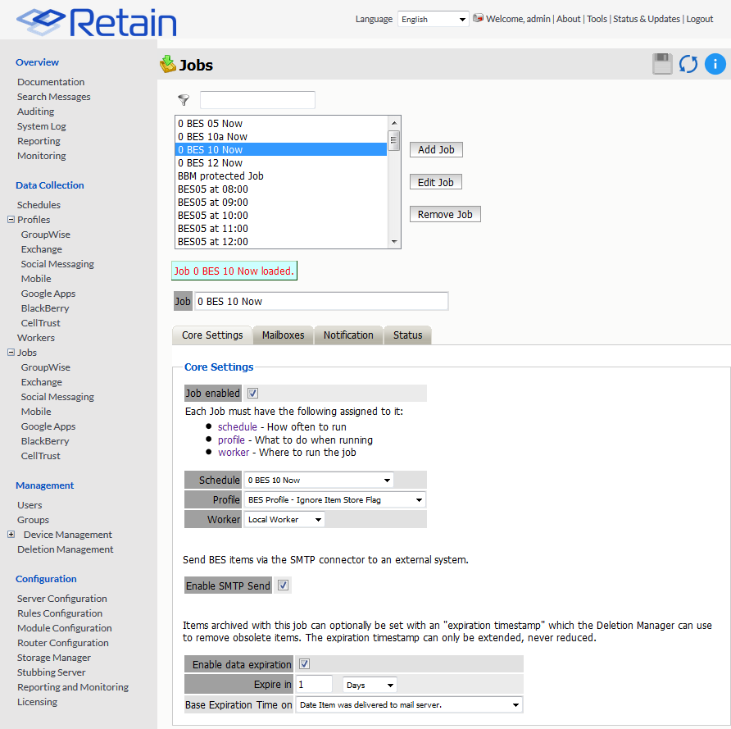
Task: Open the Tools link
Action: (x=597, y=19)
